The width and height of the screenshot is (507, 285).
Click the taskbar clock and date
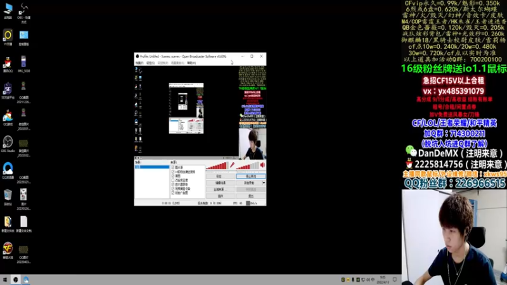coord(383,280)
